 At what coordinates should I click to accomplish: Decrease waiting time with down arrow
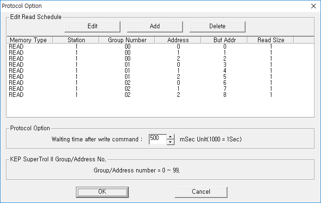pos(170,141)
